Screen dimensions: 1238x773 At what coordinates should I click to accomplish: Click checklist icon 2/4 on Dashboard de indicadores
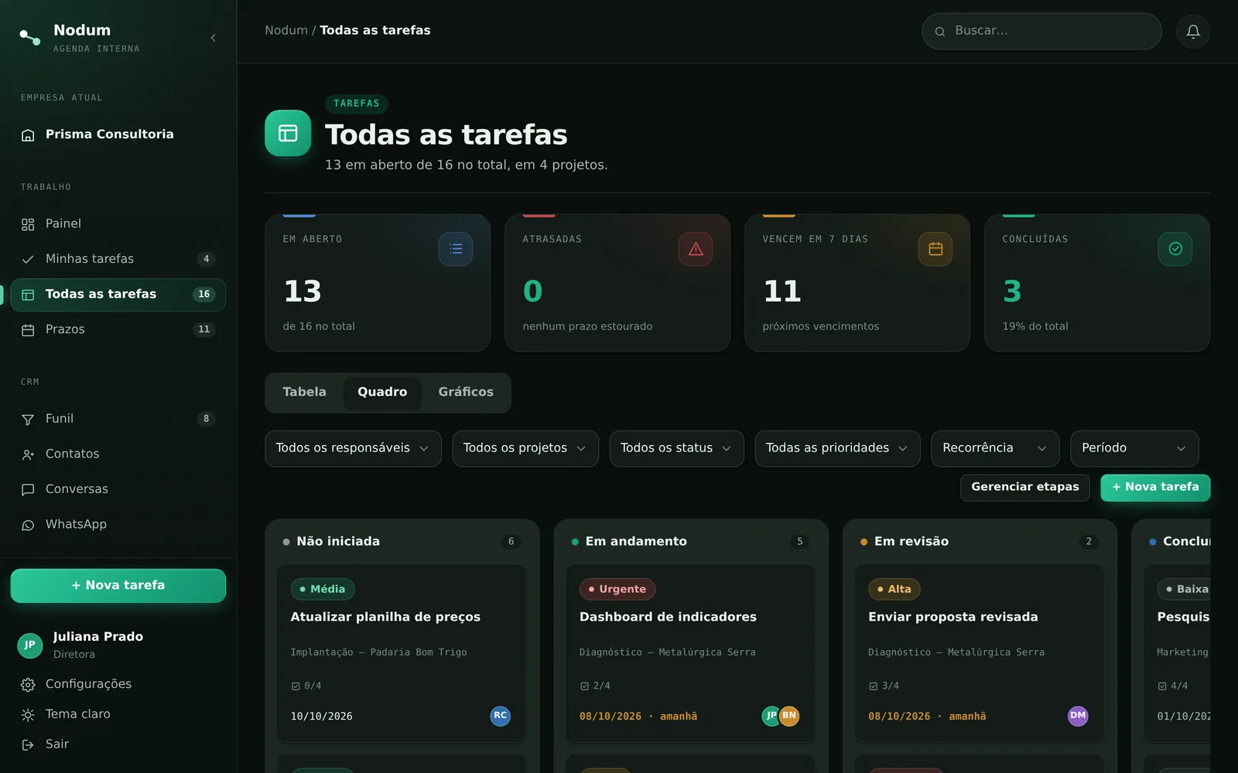584,686
